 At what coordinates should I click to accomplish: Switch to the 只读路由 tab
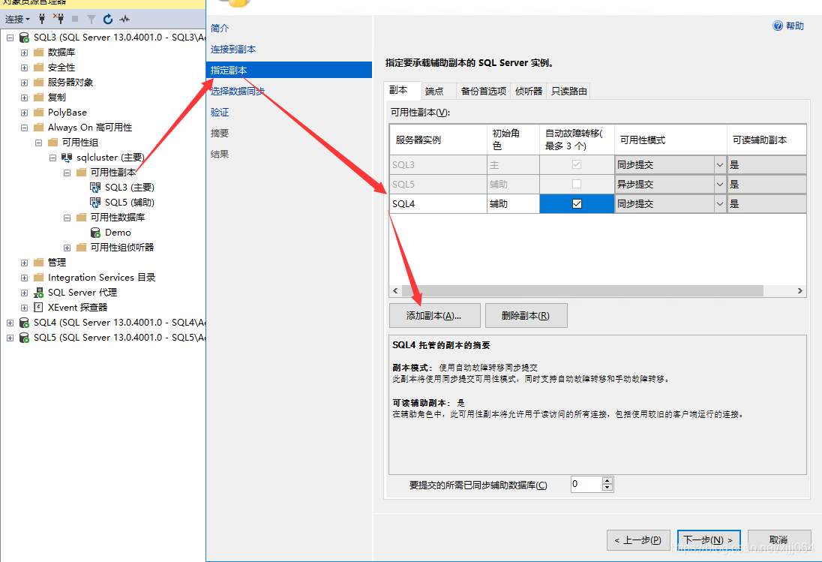tap(568, 92)
